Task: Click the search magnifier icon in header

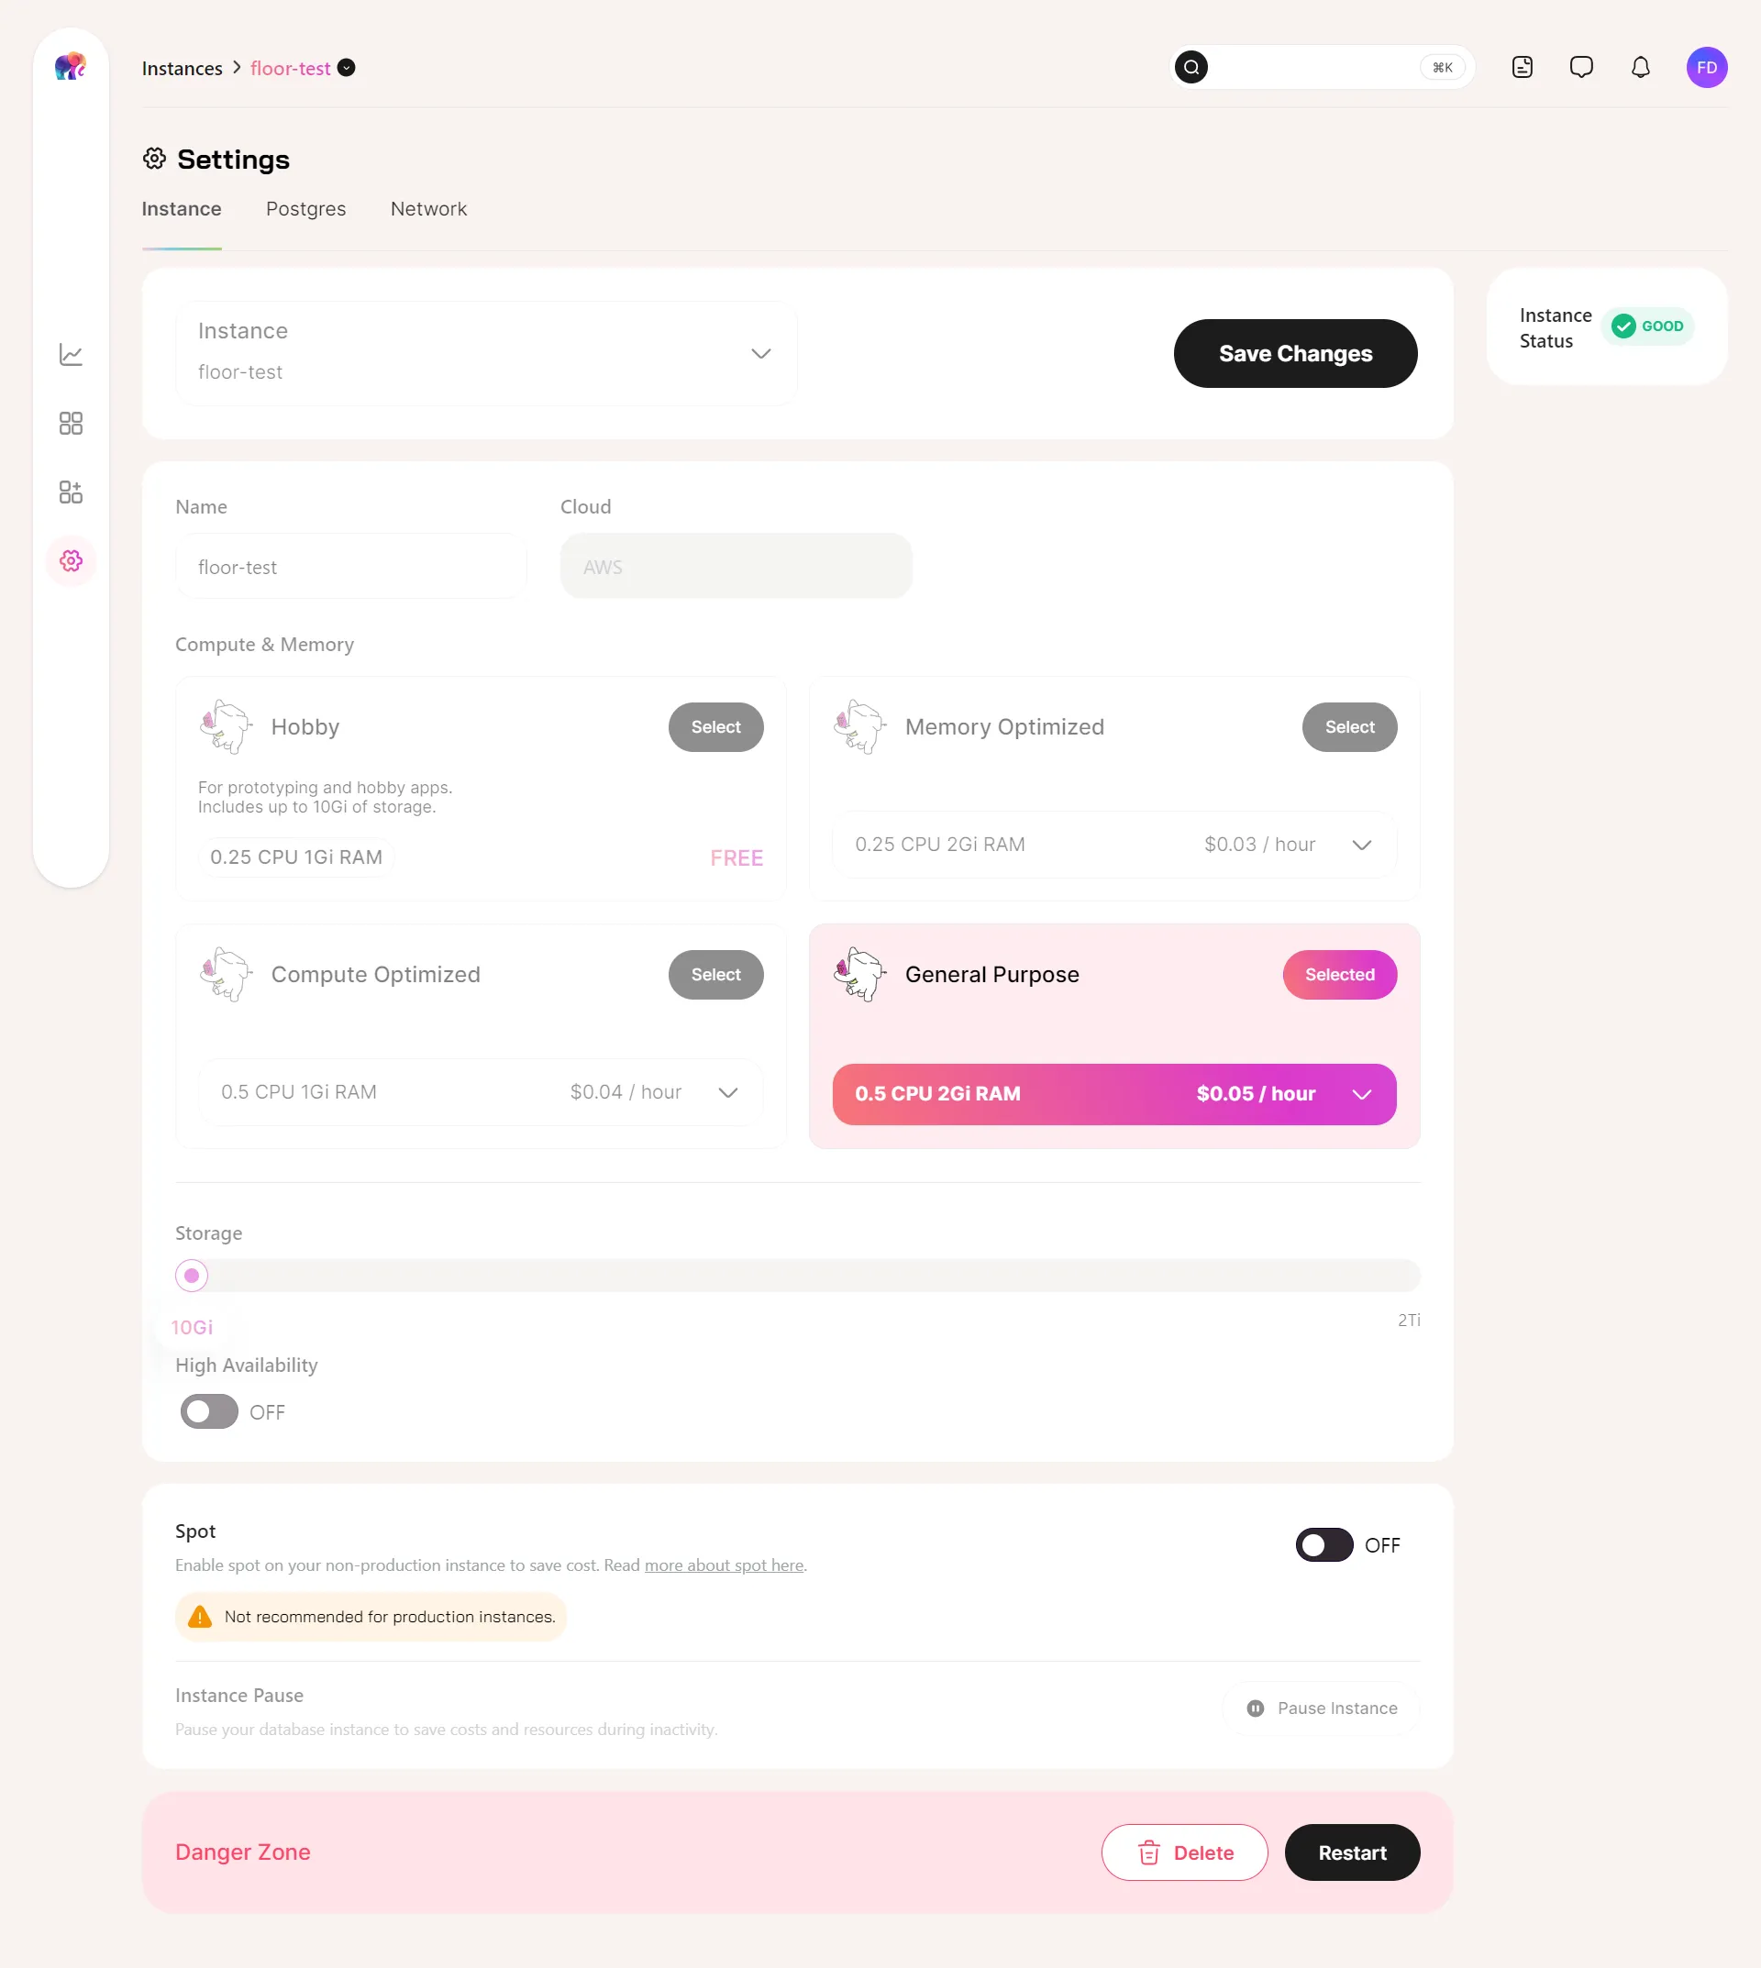Action: (x=1191, y=68)
